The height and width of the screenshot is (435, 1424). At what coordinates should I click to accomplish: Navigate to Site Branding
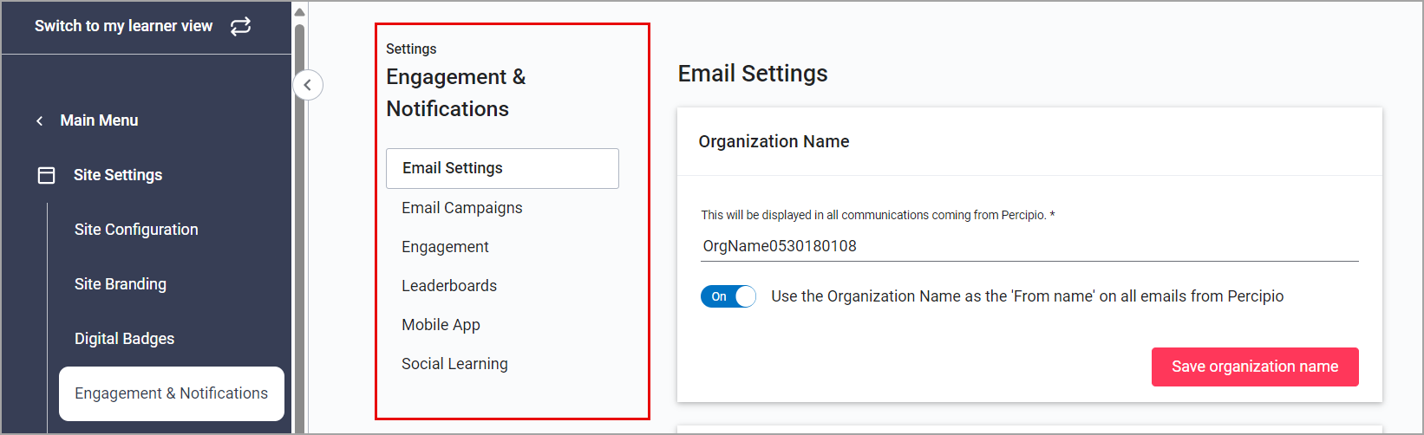121,284
